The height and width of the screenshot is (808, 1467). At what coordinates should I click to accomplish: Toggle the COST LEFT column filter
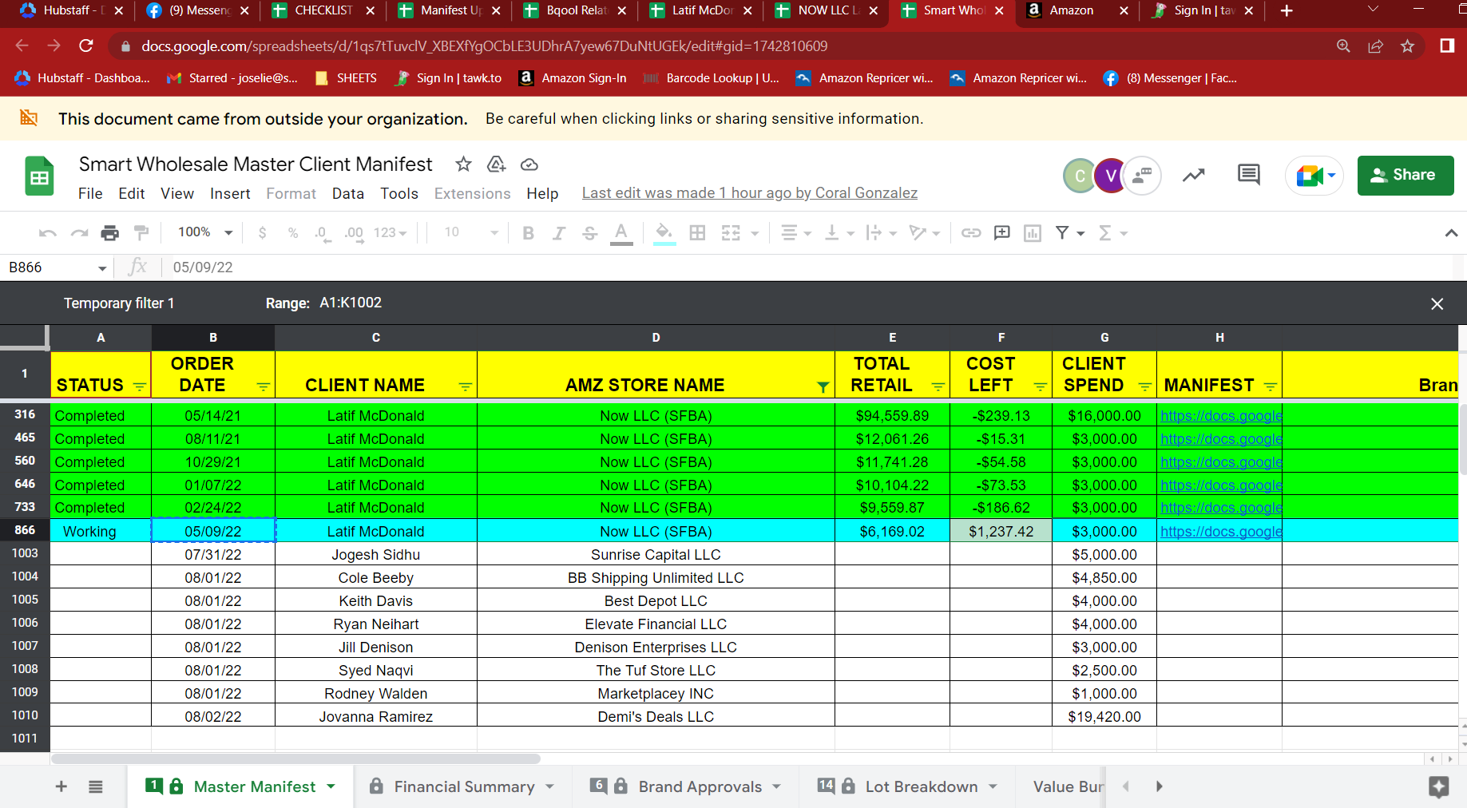(1041, 386)
